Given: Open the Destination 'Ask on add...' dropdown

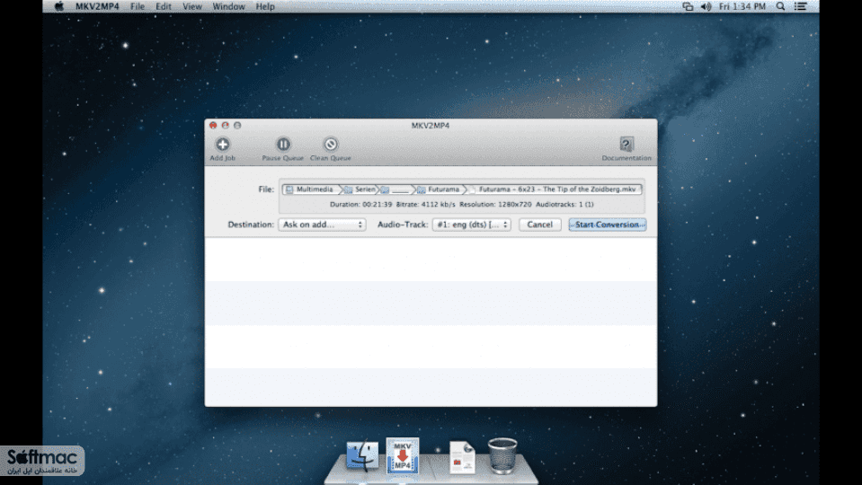Looking at the screenshot, I should point(322,225).
